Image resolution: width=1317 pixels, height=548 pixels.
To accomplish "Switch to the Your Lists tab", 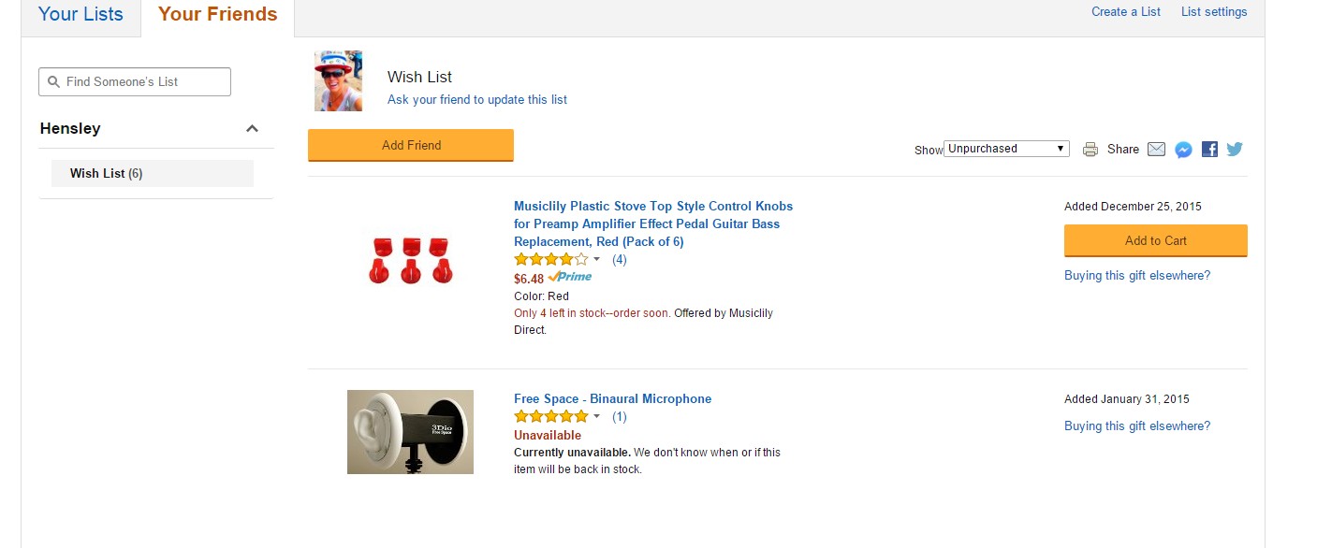I will (80, 14).
